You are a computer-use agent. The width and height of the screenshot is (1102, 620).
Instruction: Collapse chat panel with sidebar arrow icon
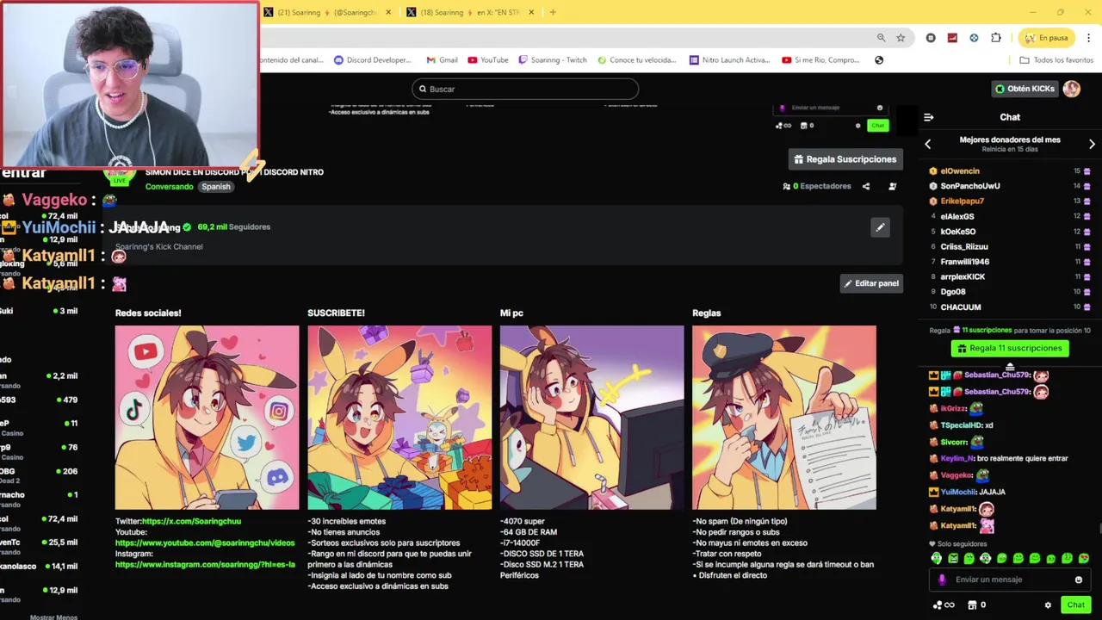click(928, 117)
